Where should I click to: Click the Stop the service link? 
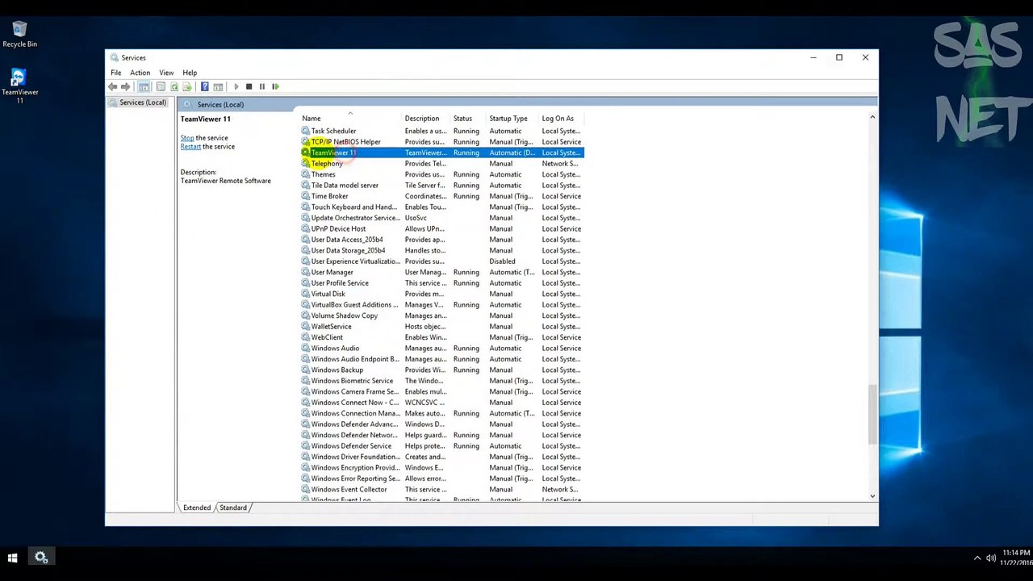(187, 138)
